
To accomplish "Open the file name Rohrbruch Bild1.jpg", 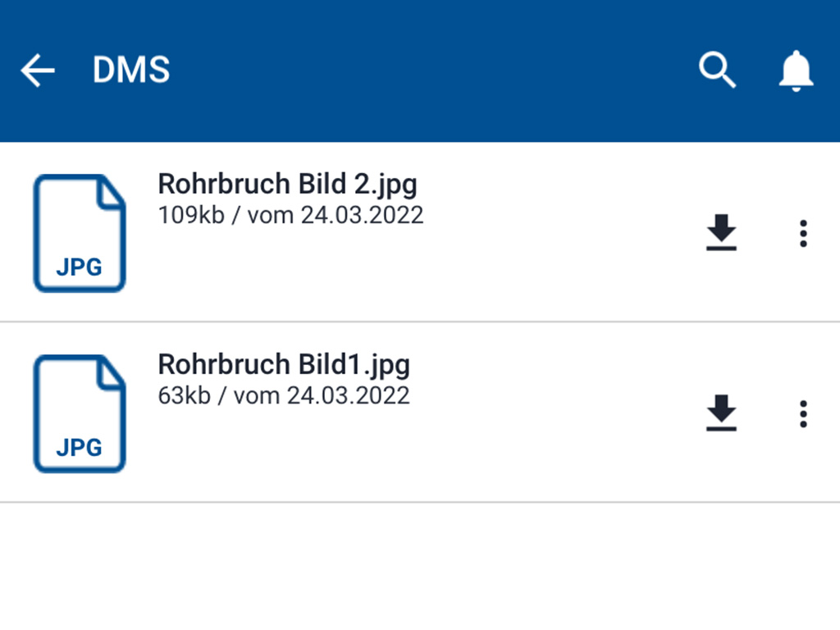I will (284, 364).
